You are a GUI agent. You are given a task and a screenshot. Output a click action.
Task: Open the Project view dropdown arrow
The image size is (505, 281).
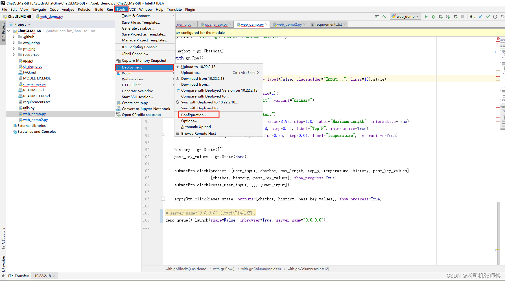tap(29, 25)
